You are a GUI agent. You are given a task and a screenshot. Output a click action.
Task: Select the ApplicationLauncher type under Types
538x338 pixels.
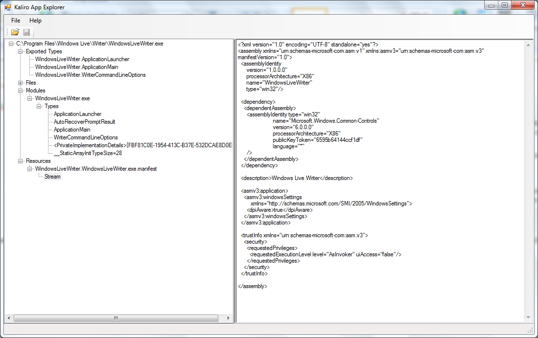[77, 114]
